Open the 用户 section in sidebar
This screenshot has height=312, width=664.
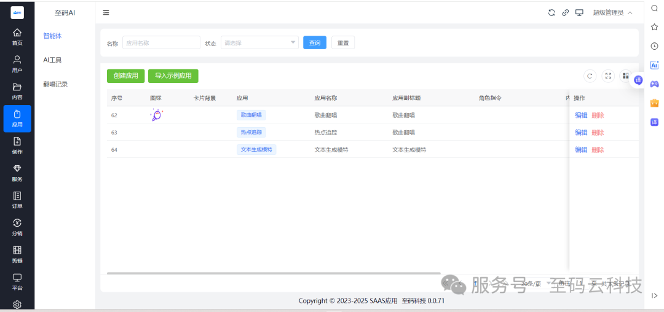click(x=17, y=64)
